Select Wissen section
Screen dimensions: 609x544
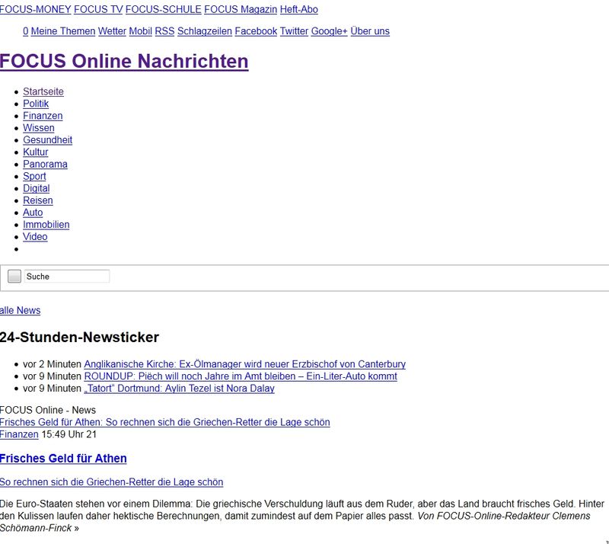[39, 128]
